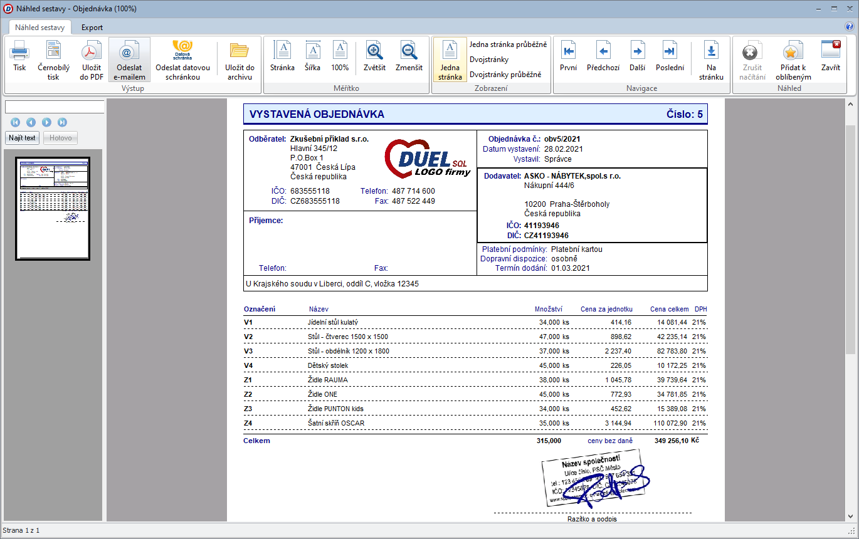
Task: Open the Náhled sestavy tab
Action: point(40,28)
